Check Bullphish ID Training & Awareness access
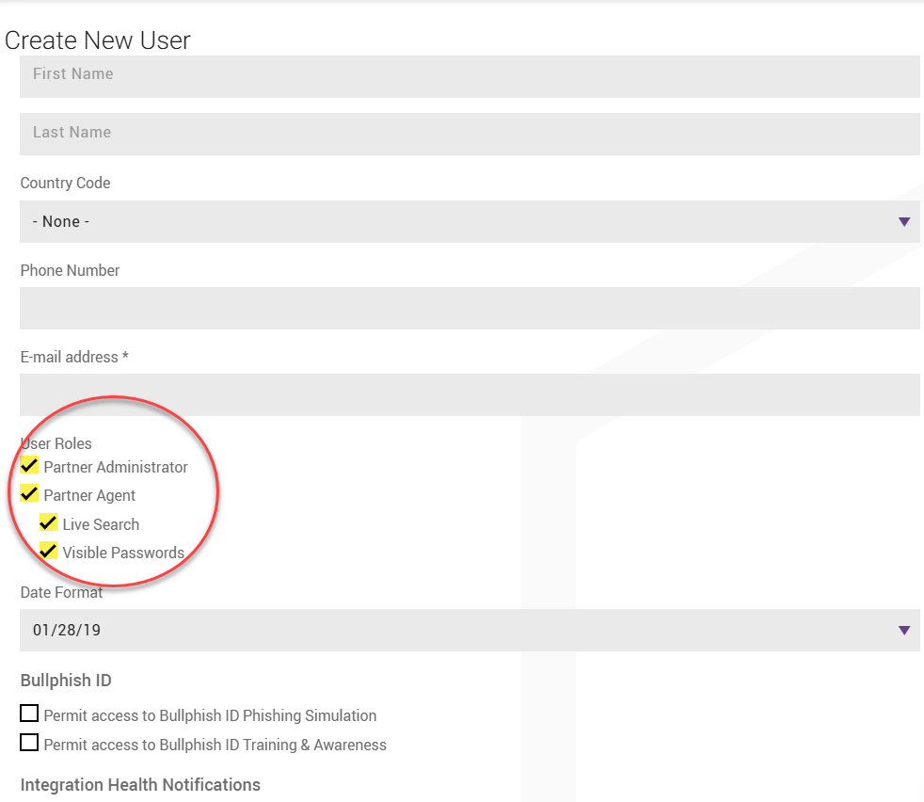 point(29,743)
